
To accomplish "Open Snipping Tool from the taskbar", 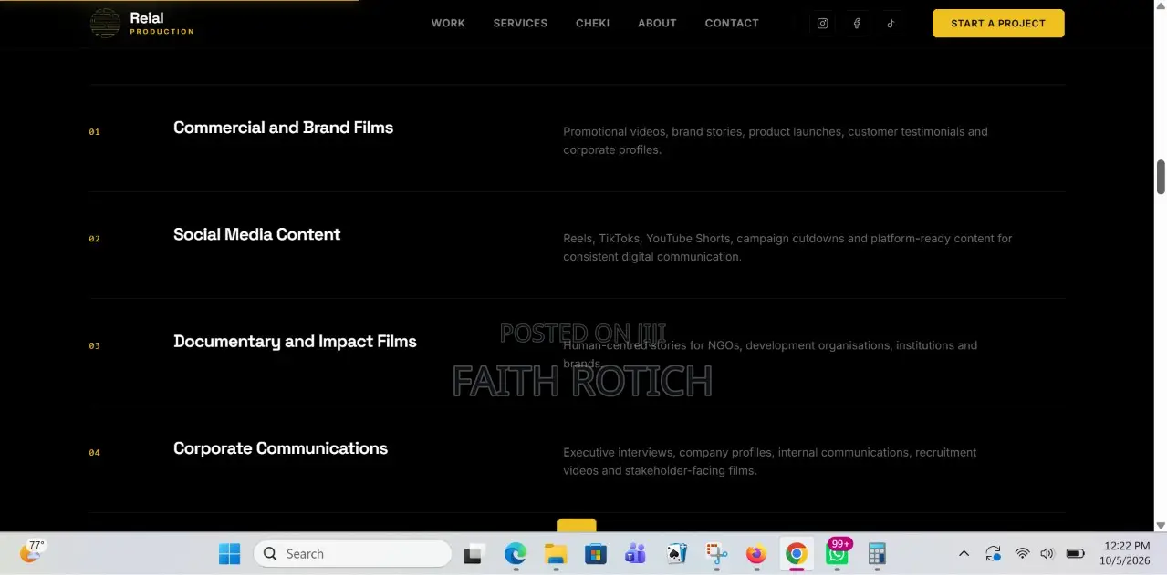I will click(716, 553).
